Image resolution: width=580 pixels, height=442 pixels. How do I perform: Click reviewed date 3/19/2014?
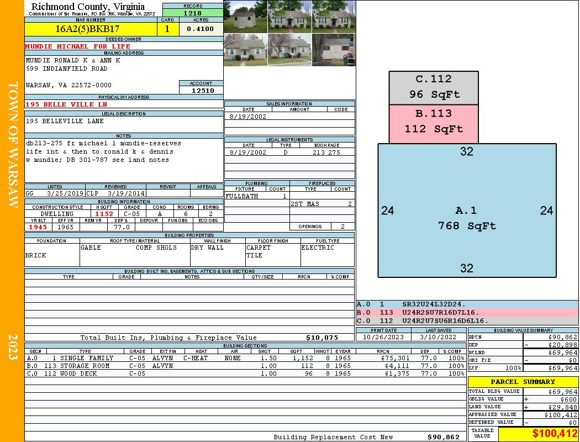point(126,193)
